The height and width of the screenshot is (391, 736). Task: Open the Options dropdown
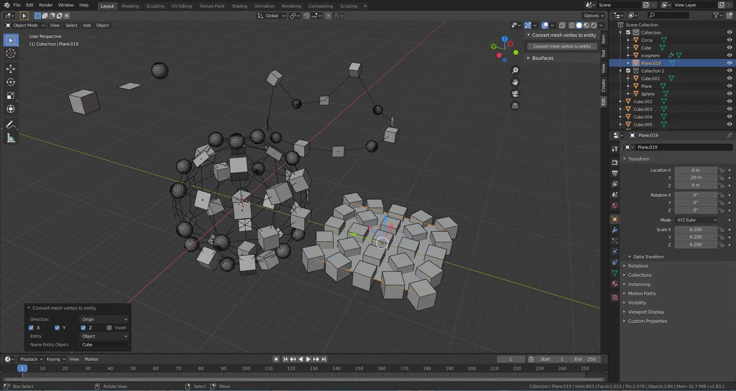(594, 16)
